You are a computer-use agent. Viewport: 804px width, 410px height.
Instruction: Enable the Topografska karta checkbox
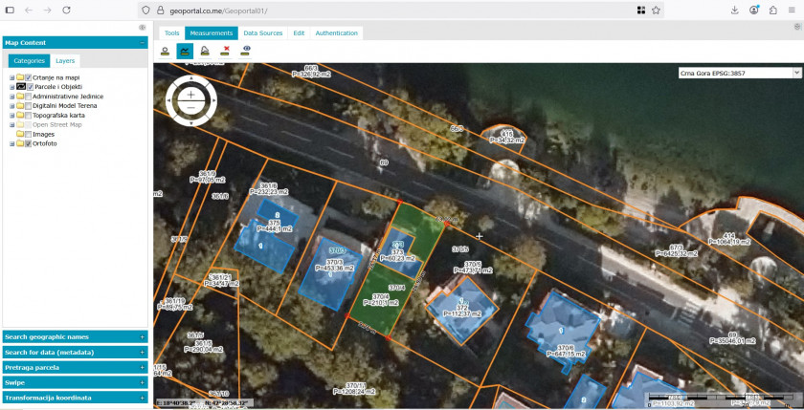pos(29,116)
